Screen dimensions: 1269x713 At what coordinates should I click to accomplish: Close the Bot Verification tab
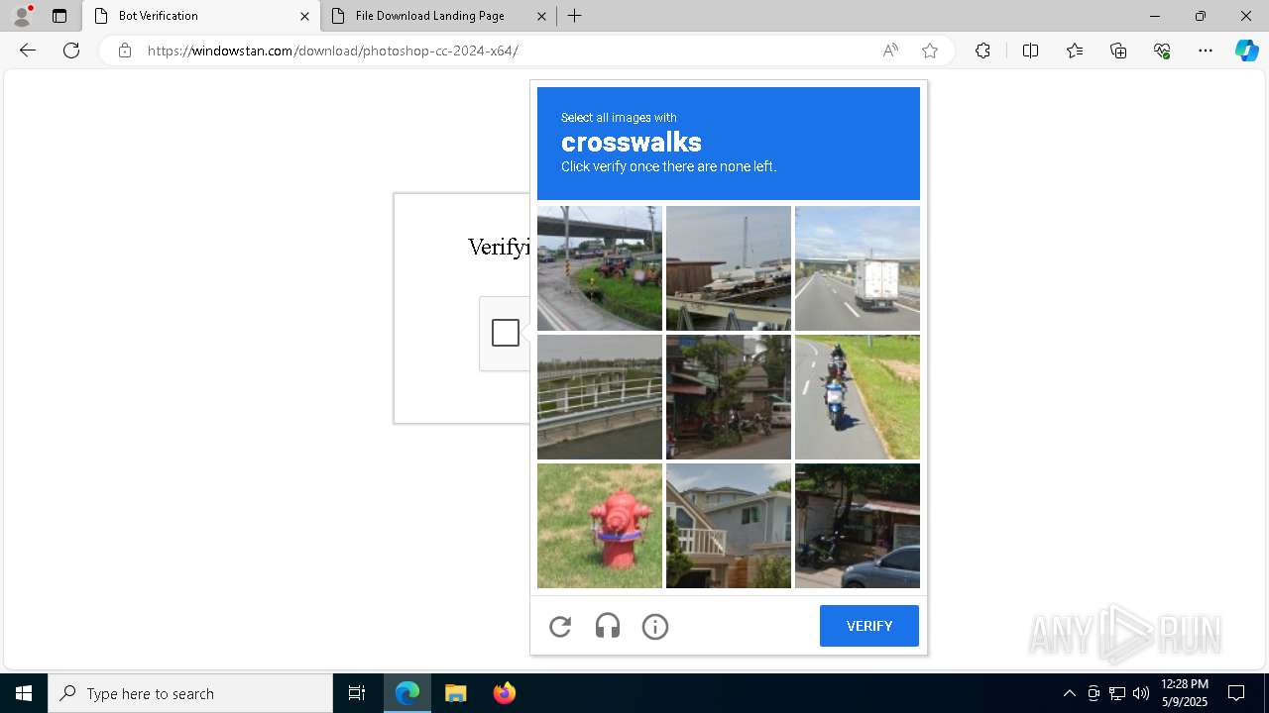click(304, 16)
